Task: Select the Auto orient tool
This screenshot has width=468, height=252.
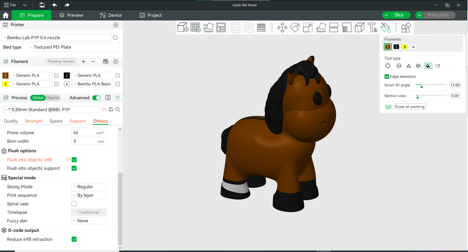Action: [x=209, y=27]
